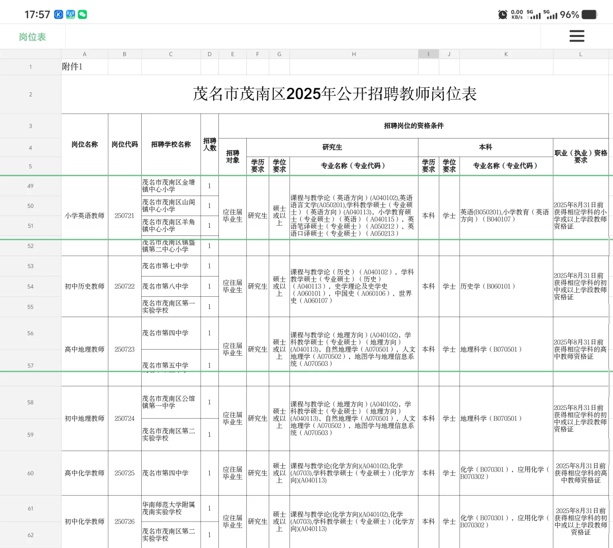Select the highlighted column I header

pyautogui.click(x=428, y=54)
